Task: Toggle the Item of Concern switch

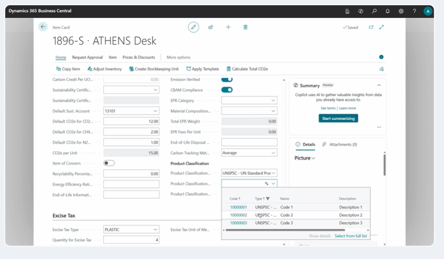Action: pos(109,163)
